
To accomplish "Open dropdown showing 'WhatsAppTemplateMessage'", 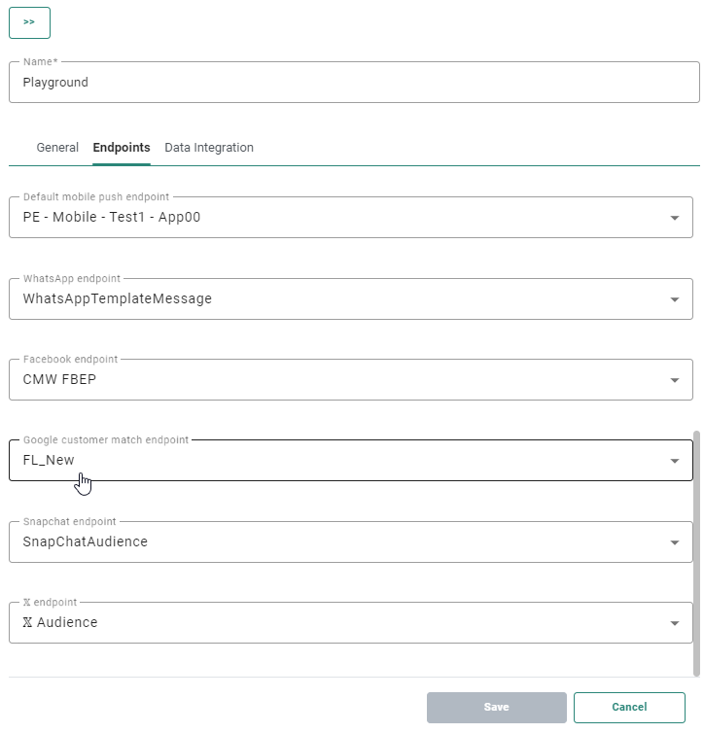I will point(331,299).
